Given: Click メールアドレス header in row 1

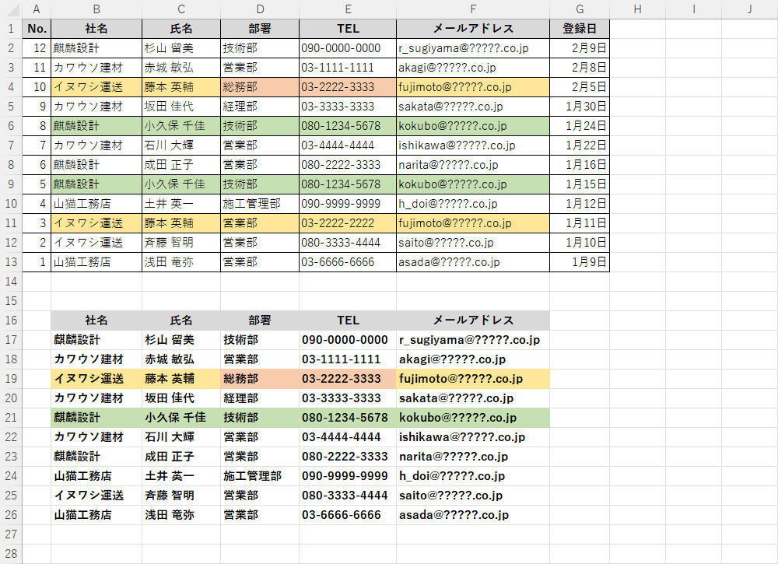Looking at the screenshot, I should pyautogui.click(x=473, y=29).
